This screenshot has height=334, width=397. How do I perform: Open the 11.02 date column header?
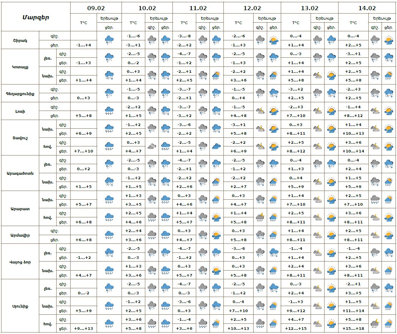198,8
